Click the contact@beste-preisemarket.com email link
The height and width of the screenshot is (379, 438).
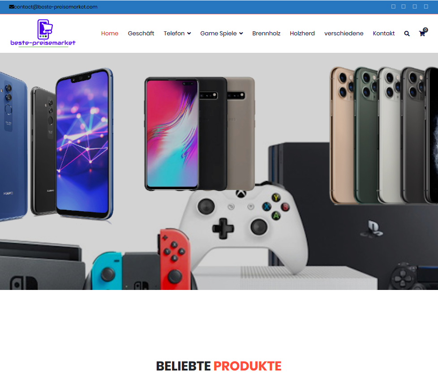56,7
